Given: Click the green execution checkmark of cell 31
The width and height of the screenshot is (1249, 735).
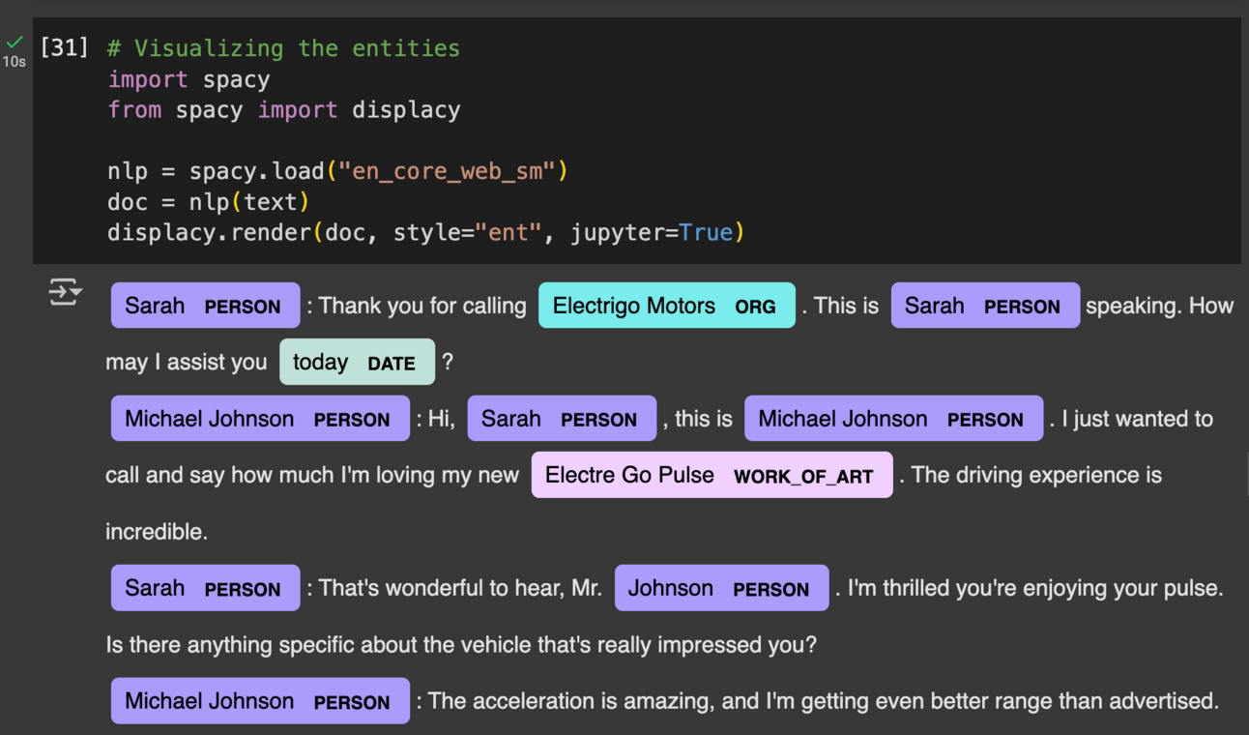Looking at the screenshot, I should click(x=15, y=42).
